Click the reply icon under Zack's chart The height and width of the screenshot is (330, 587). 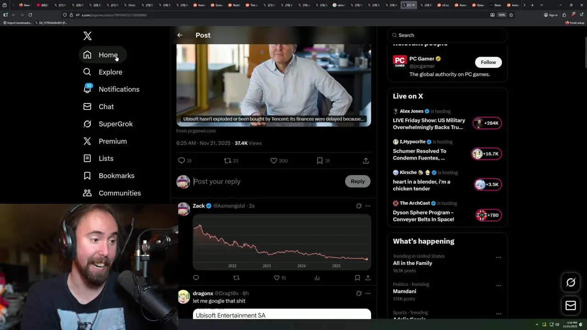point(196,278)
